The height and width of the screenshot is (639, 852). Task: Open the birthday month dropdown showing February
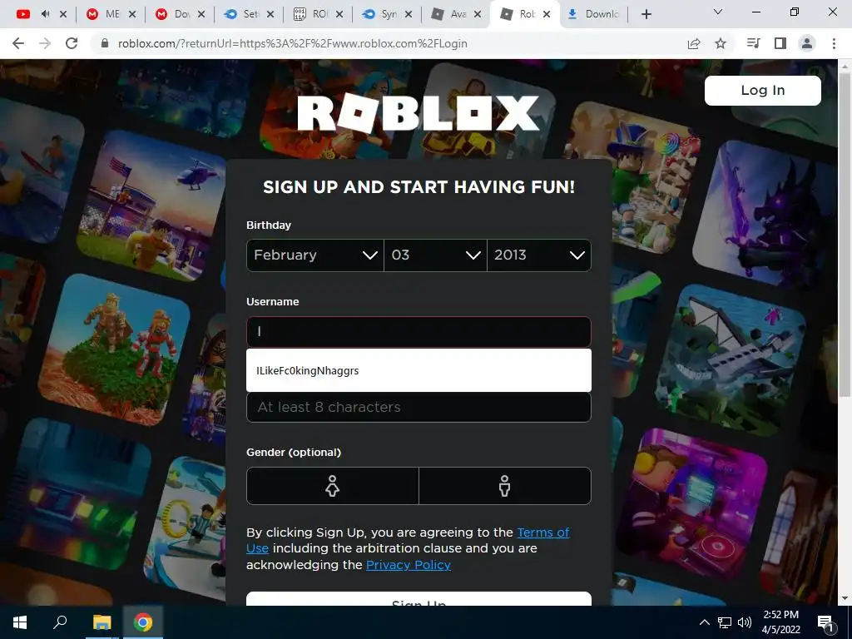(315, 255)
